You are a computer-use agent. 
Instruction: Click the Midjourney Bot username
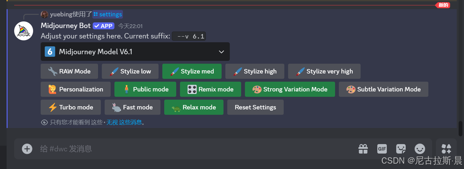tap(66, 26)
